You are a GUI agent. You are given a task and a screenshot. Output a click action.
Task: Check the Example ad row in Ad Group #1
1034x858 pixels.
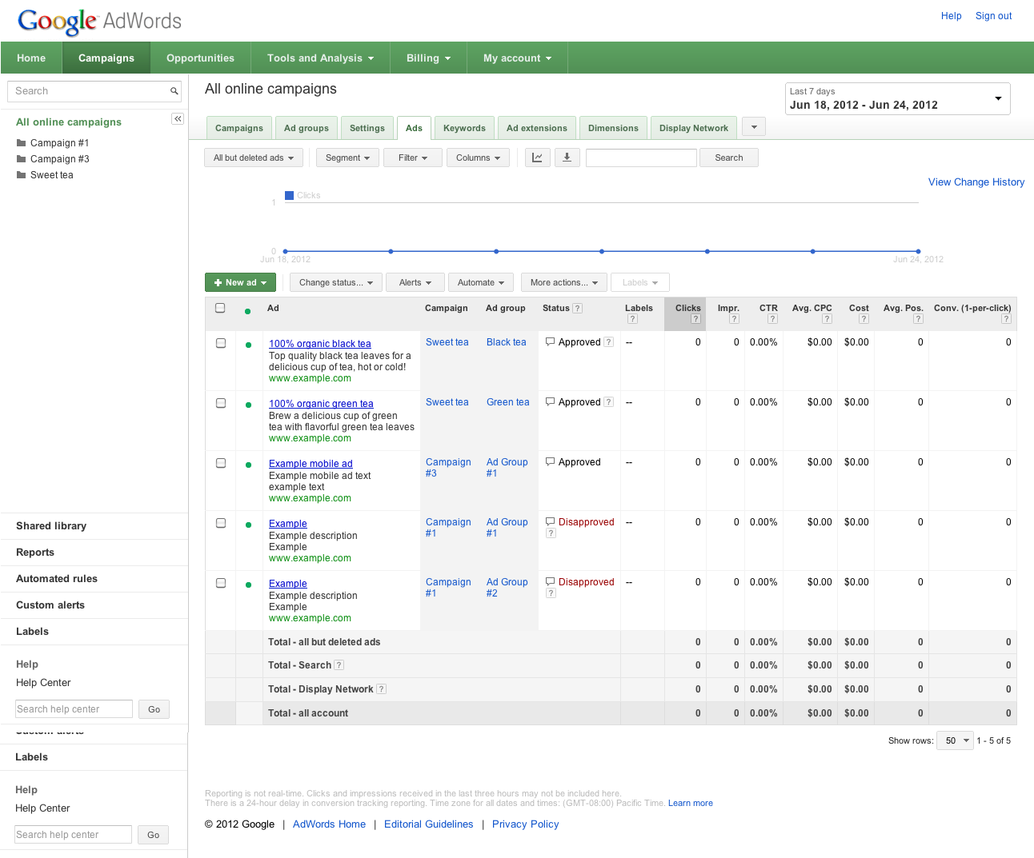pyautogui.click(x=221, y=523)
